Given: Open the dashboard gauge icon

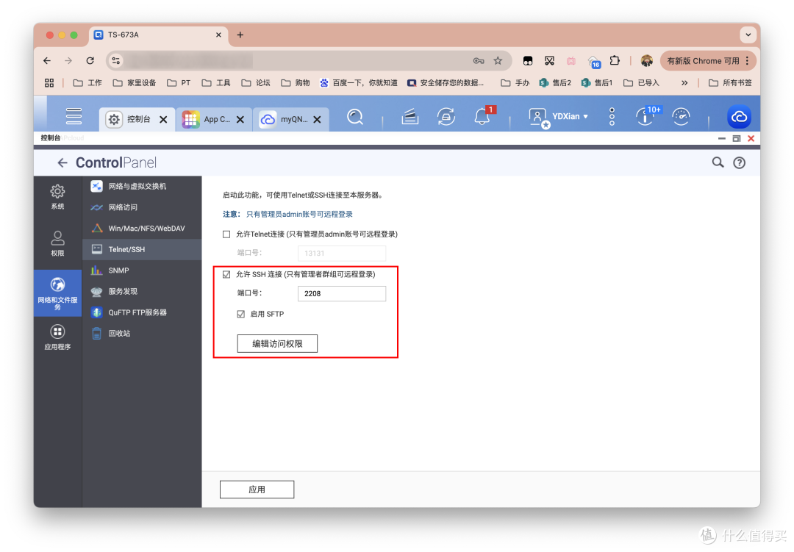Looking at the screenshot, I should tap(681, 117).
